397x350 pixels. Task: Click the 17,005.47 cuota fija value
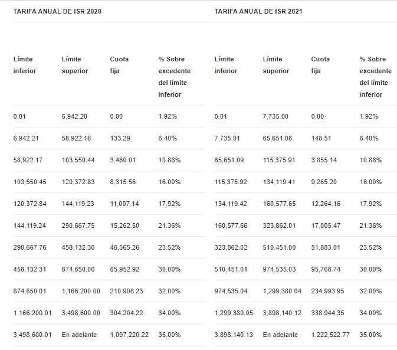pos(326,225)
